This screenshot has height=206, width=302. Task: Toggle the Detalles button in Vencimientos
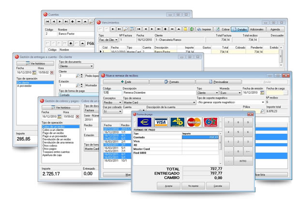coord(239,29)
